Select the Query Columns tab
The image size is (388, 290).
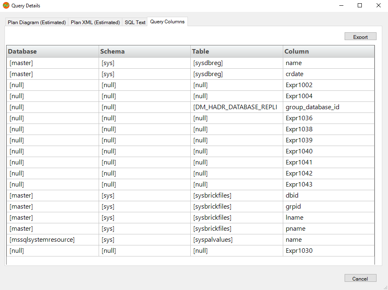(167, 22)
